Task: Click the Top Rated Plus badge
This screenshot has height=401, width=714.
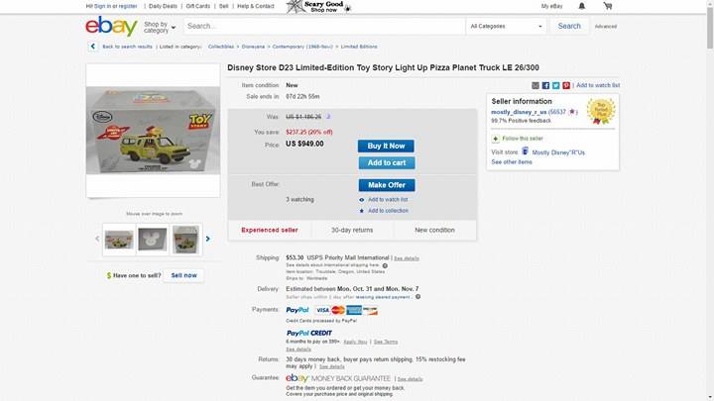Action: click(x=600, y=110)
